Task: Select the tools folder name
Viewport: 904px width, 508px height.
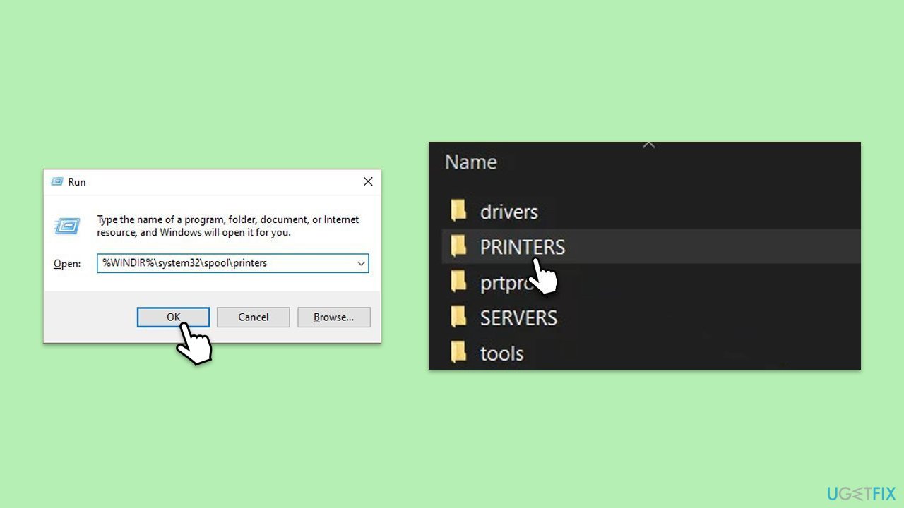Action: click(501, 353)
